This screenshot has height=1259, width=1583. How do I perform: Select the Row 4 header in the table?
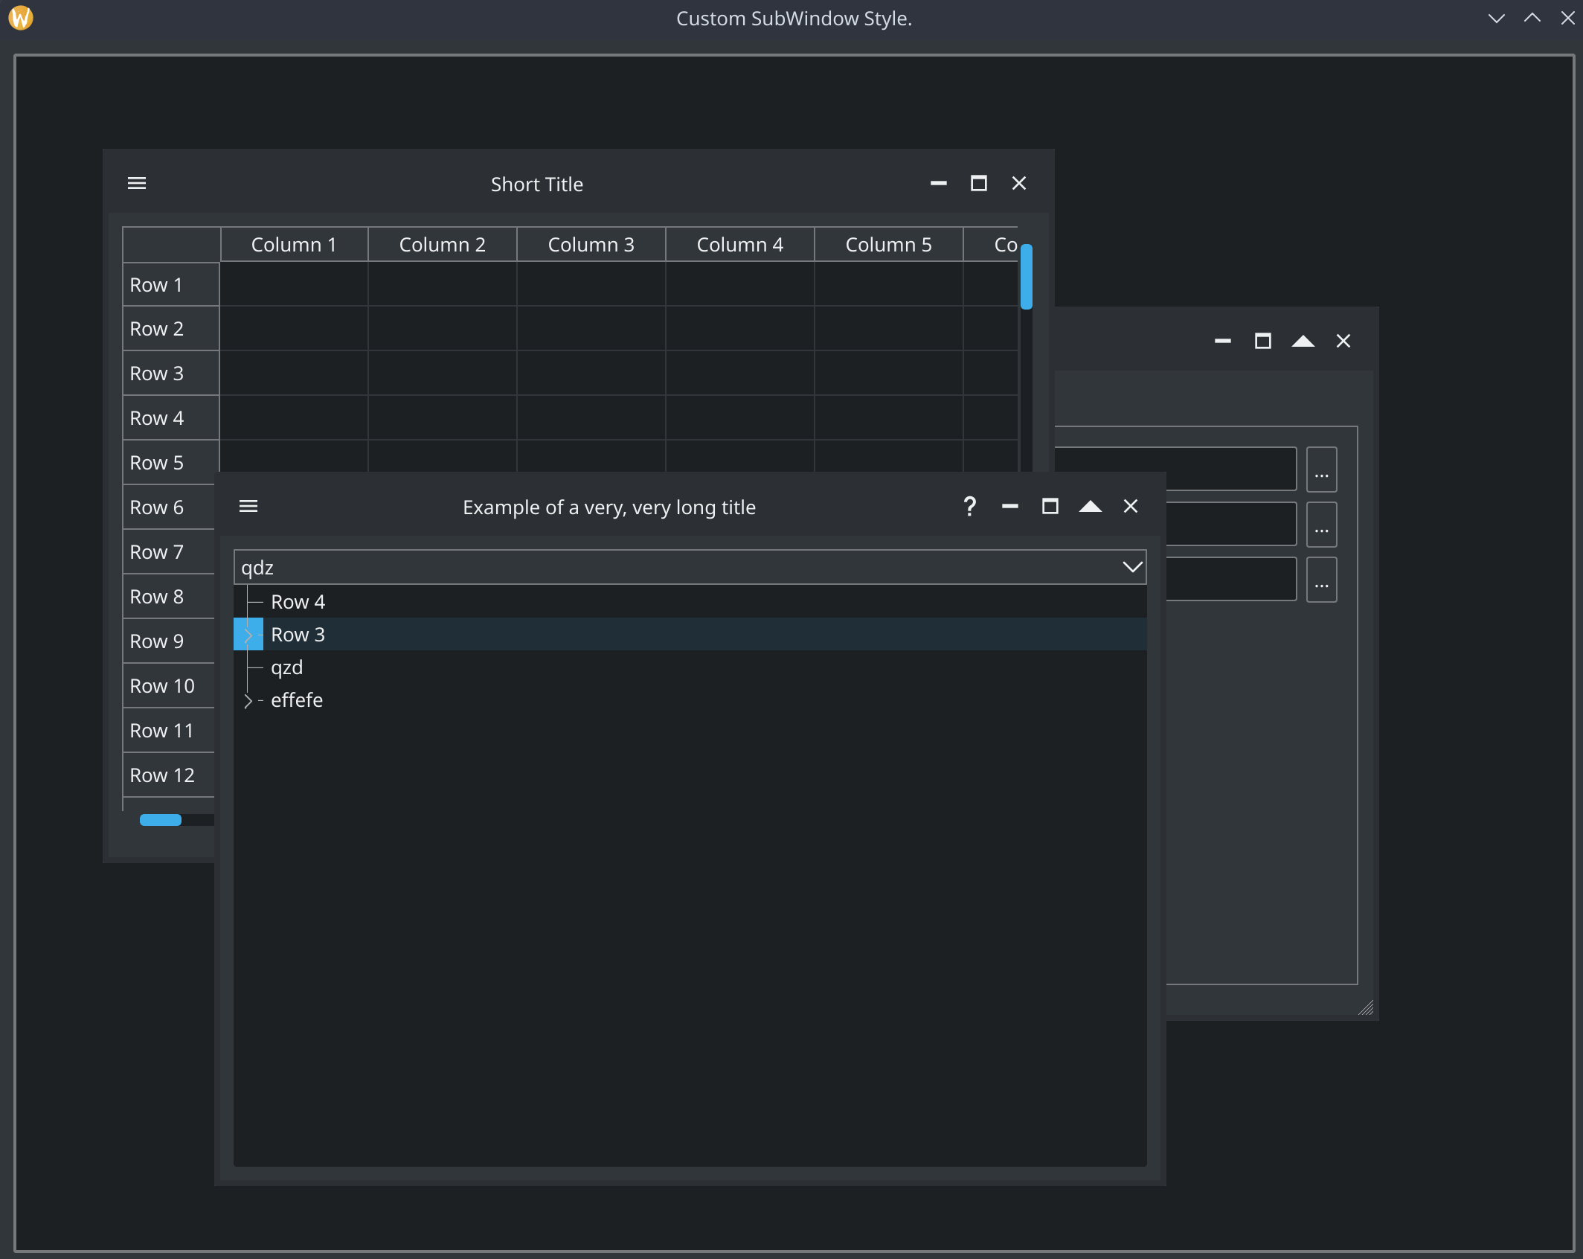pyautogui.click(x=171, y=417)
